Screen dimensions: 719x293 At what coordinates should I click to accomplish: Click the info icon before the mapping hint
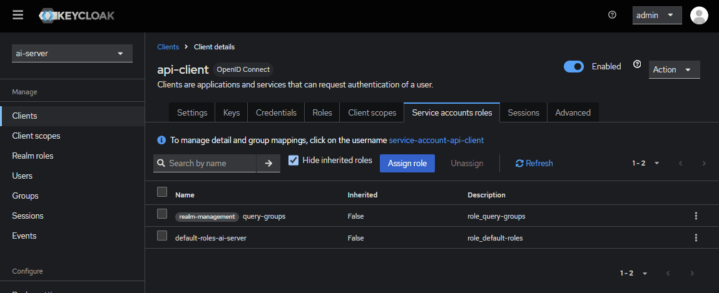pos(161,140)
